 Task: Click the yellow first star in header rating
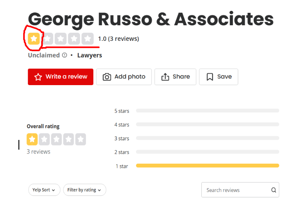34,39
